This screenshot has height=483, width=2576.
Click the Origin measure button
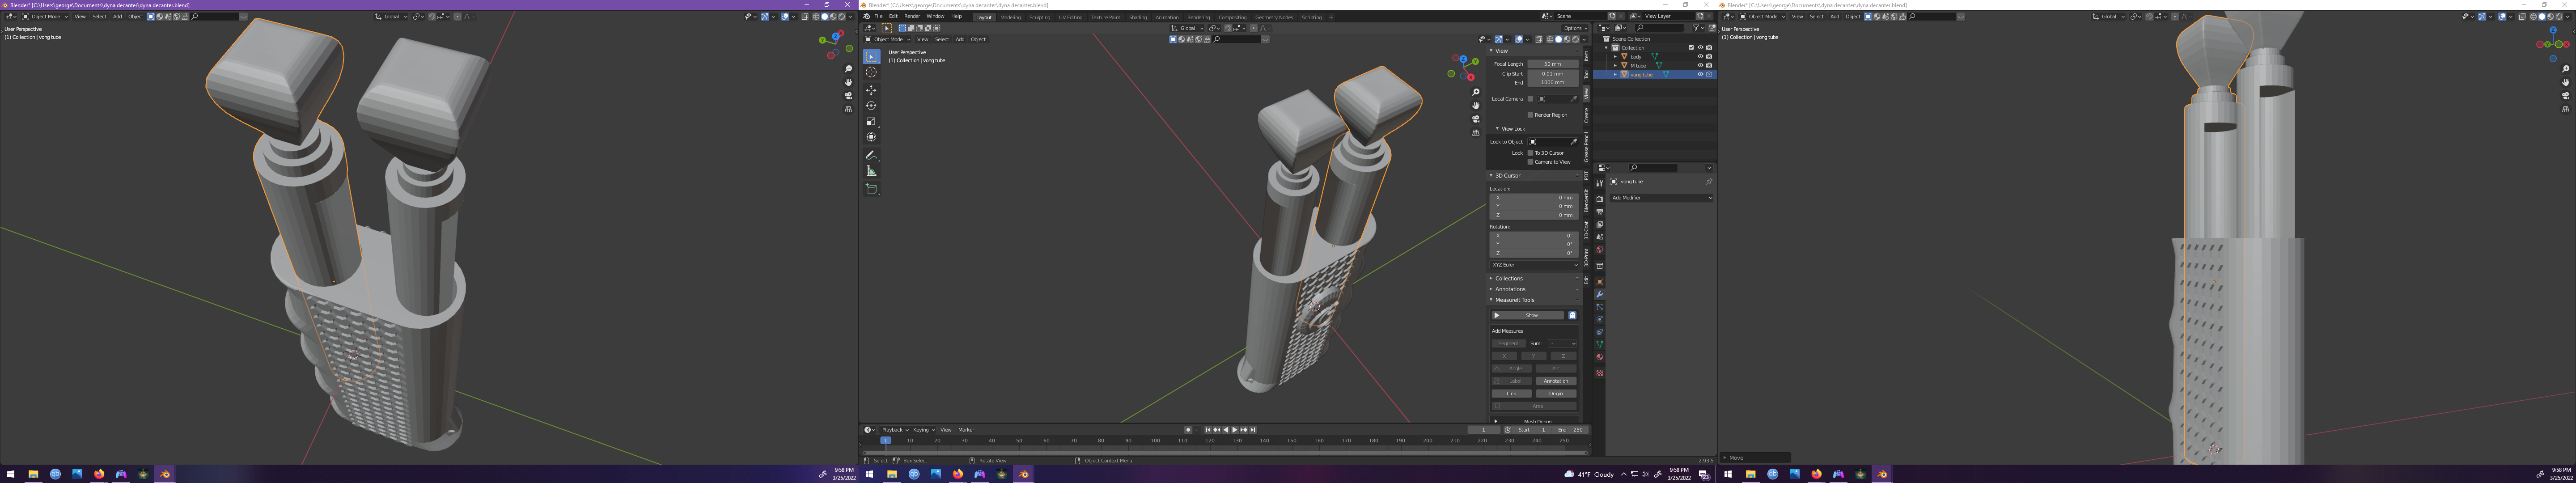coord(1555,394)
